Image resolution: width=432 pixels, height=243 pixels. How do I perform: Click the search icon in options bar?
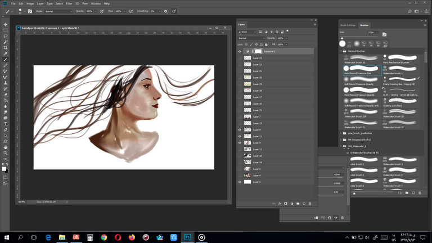[409, 11]
